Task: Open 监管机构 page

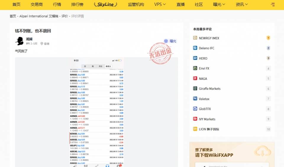Action: click(x=136, y=4)
